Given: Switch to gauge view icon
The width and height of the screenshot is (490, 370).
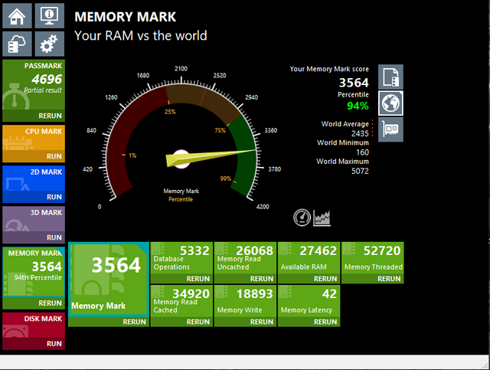Looking at the screenshot, I should 302,218.
